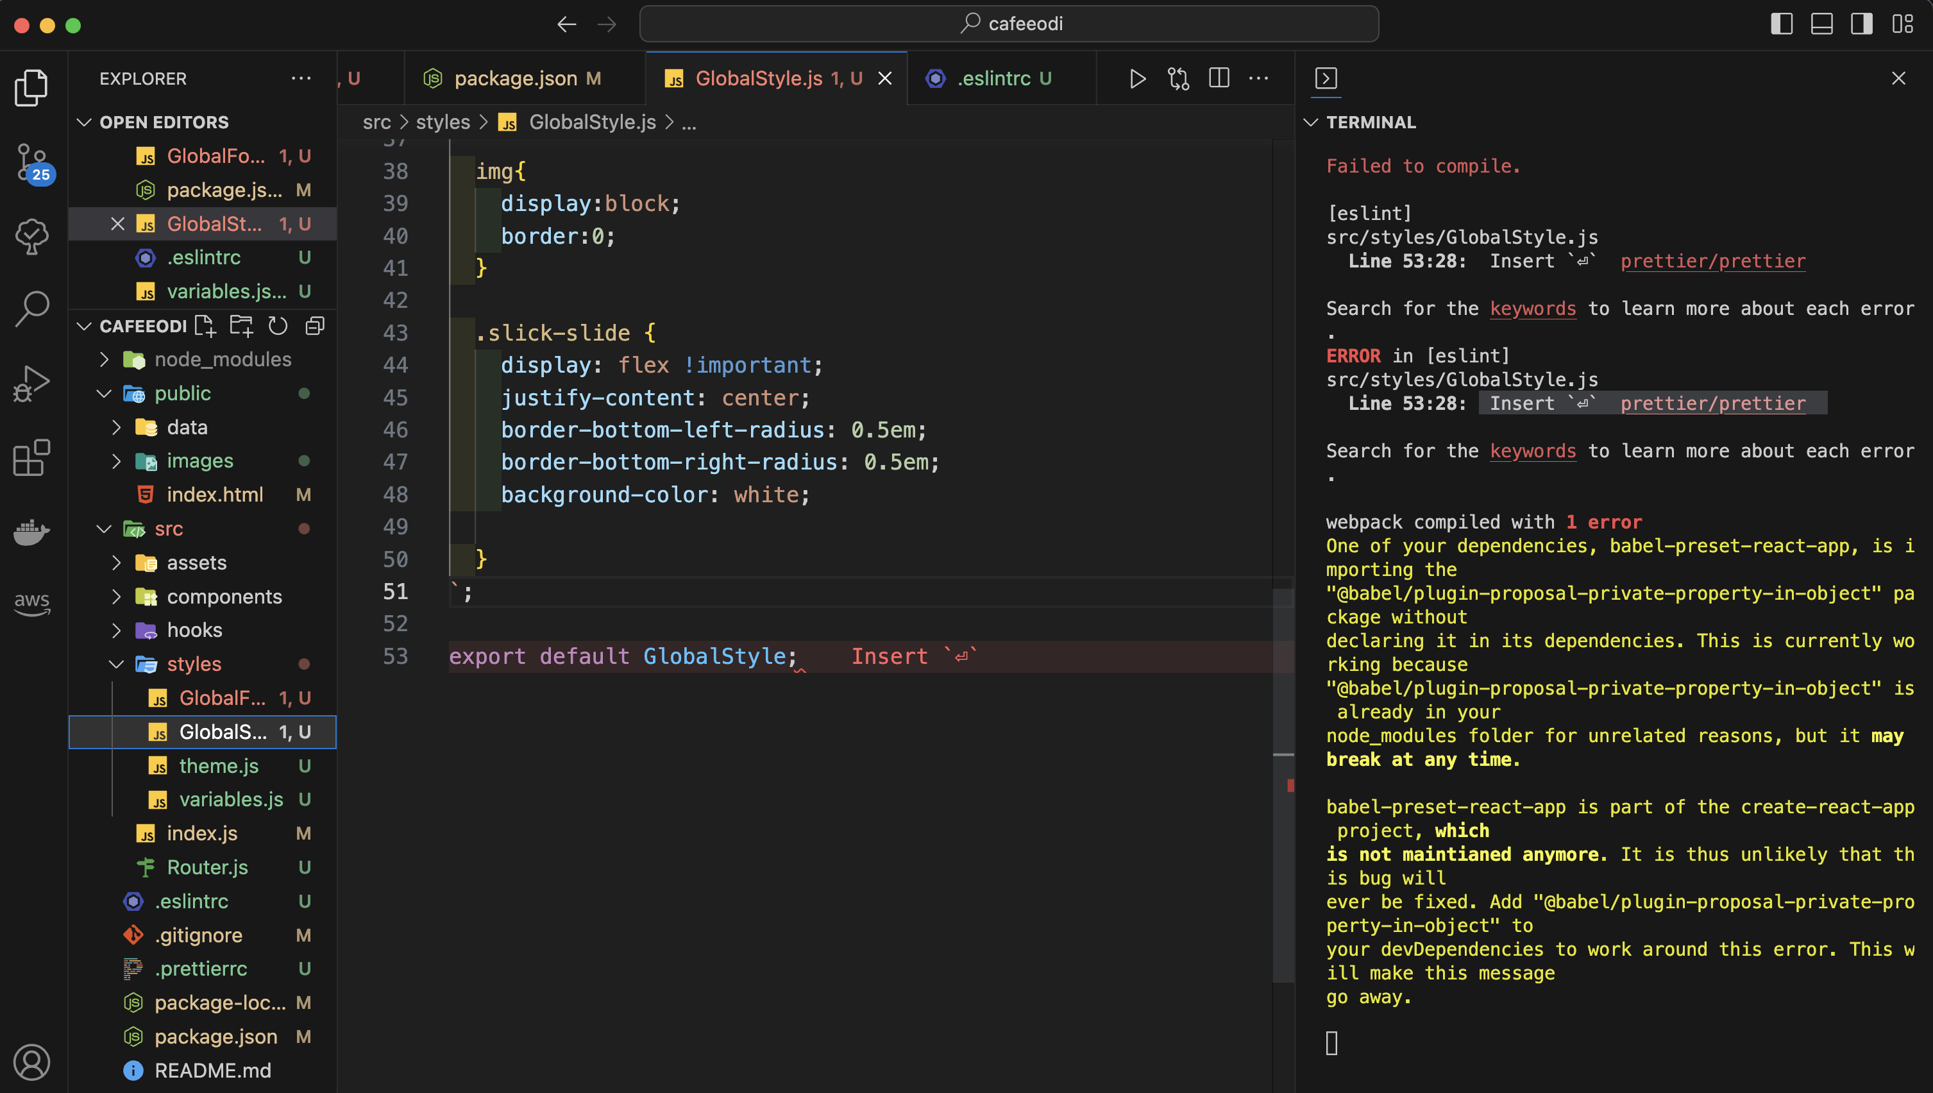Click the first prettier/prettier terminal link
The image size is (1933, 1093).
(1712, 261)
